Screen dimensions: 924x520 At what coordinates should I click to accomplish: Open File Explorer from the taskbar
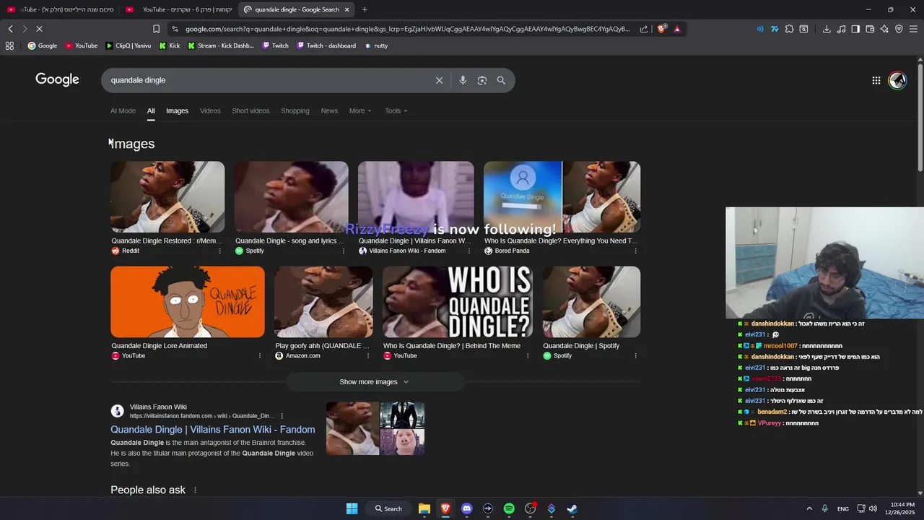(x=424, y=508)
